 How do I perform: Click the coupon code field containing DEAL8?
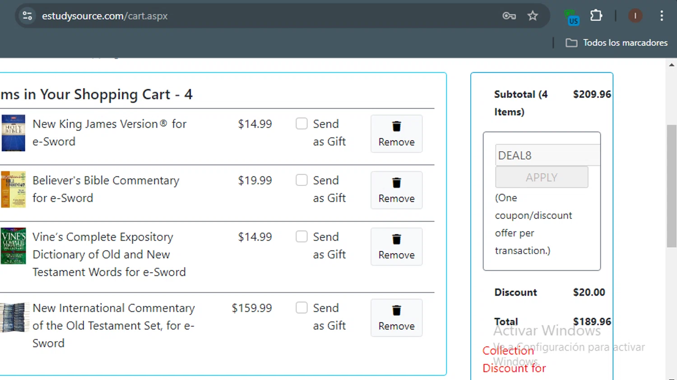[x=547, y=155]
